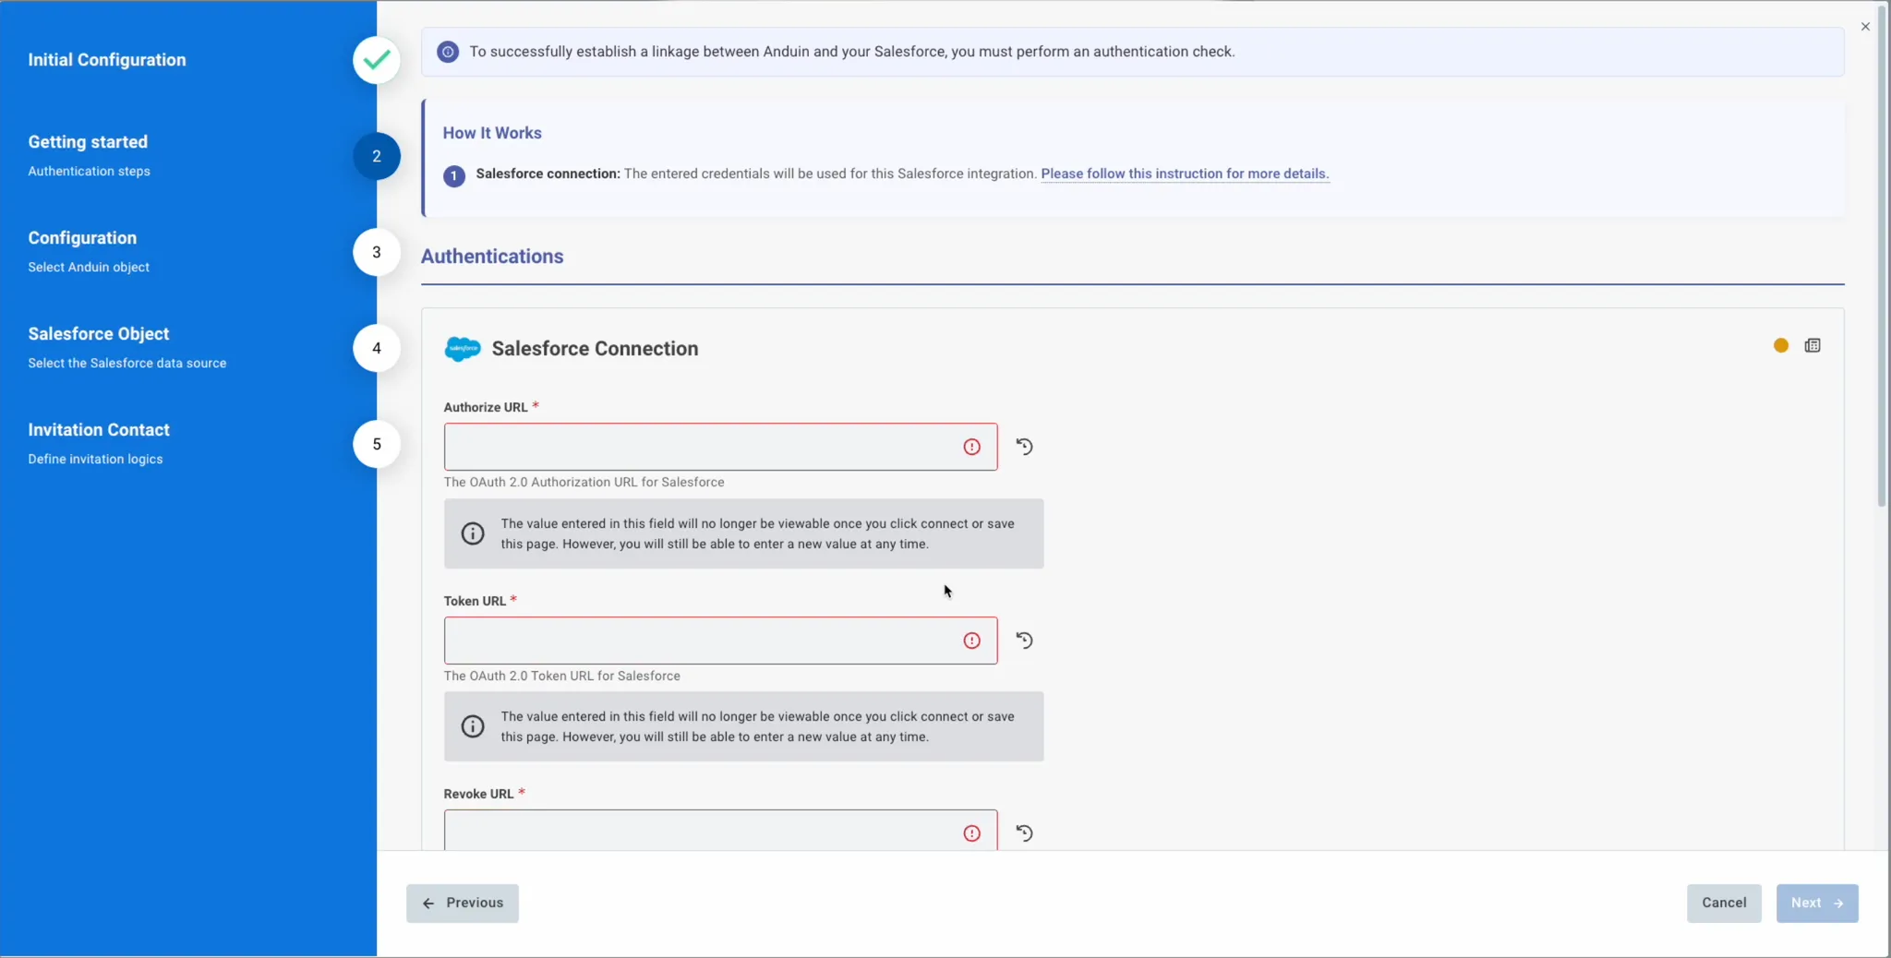Open the Salesforce Object step label
The height and width of the screenshot is (958, 1891).
pos(99,334)
